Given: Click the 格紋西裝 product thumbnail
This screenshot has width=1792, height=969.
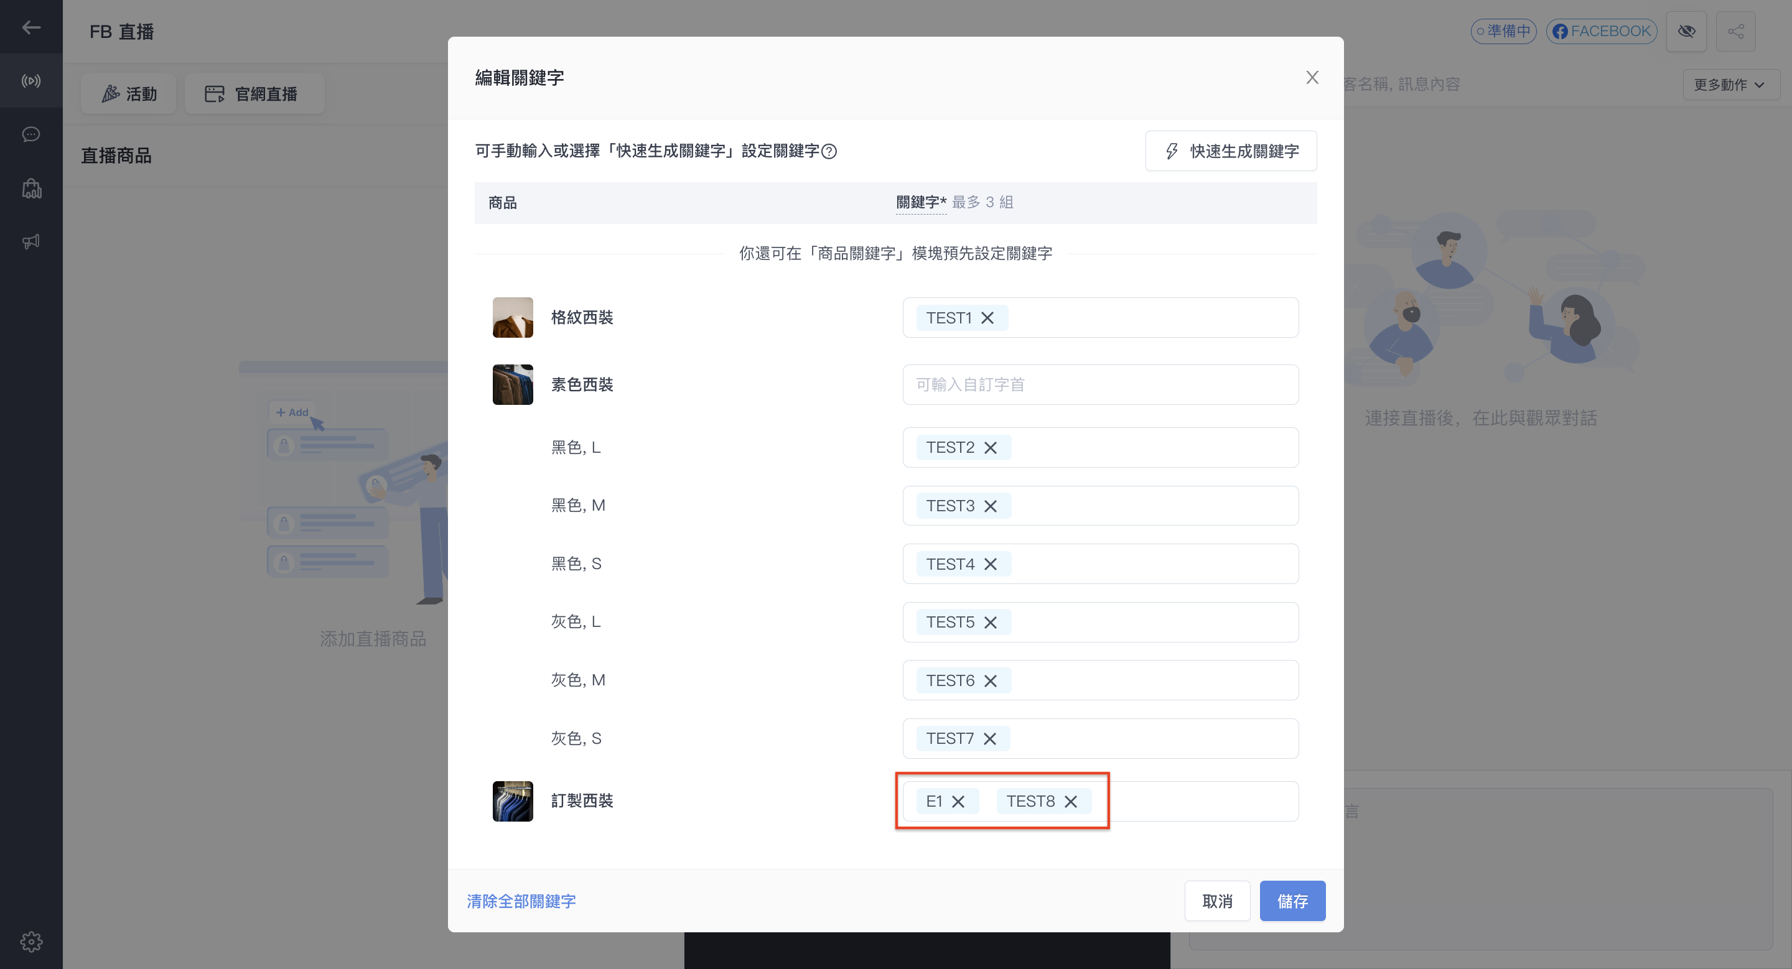Looking at the screenshot, I should [513, 318].
